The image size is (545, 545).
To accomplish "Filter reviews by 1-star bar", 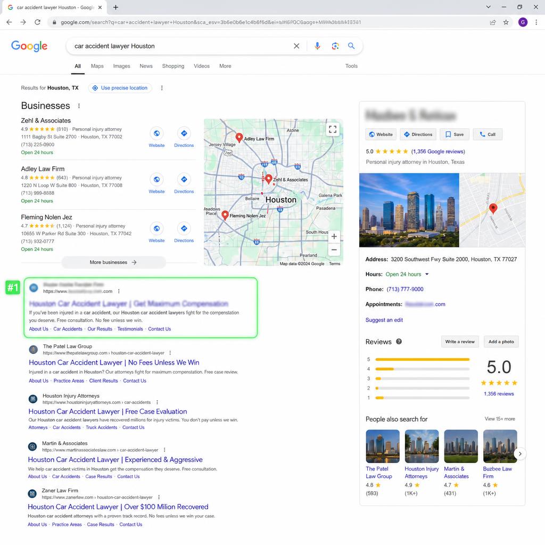I will (422, 398).
